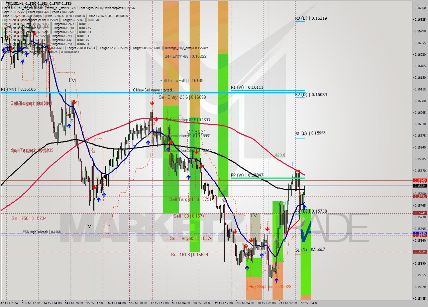Click the 0.16360 price scale value
The height and width of the screenshot is (307, 428).
[x=420, y=8]
